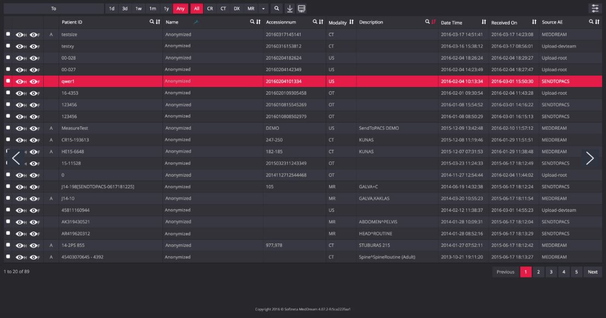This screenshot has width=606, height=318.
Task: Filter studies by CT modality
Action: 223,8
